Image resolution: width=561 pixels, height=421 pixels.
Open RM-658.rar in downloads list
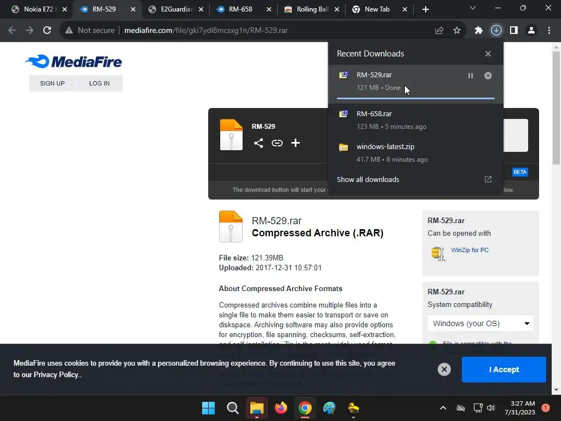[415, 120]
